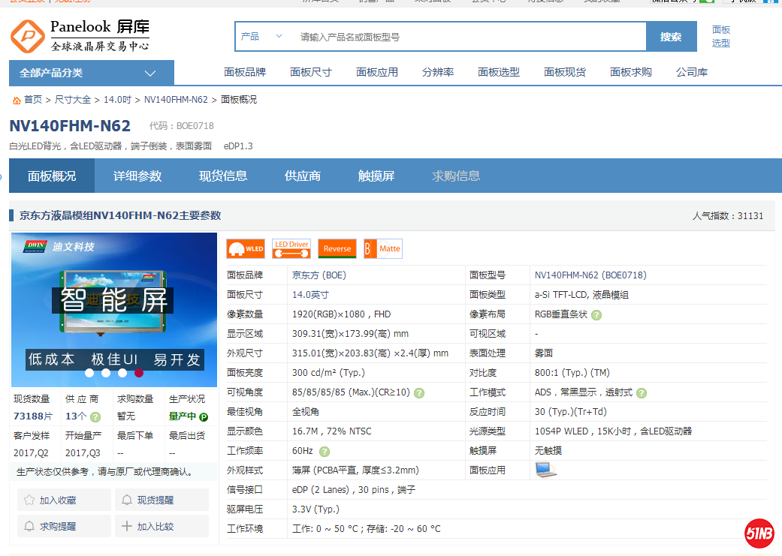
Task: Enable the 现货提醒 stock alert
Action: (162, 499)
